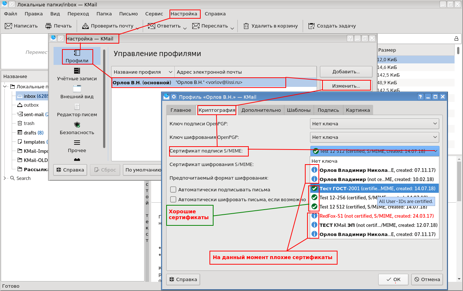Select Редактор писем settings section
Image resolution: width=463 pixels, height=291 pixels.
click(x=77, y=110)
